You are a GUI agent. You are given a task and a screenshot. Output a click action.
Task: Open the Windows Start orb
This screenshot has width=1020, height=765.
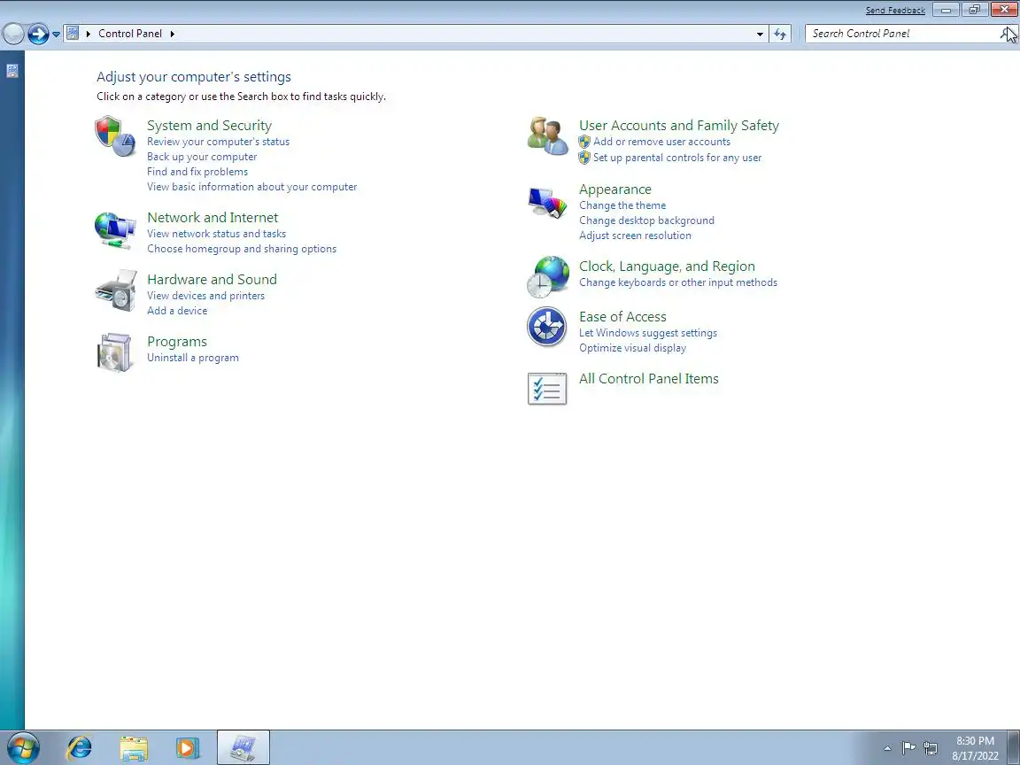pyautogui.click(x=23, y=748)
